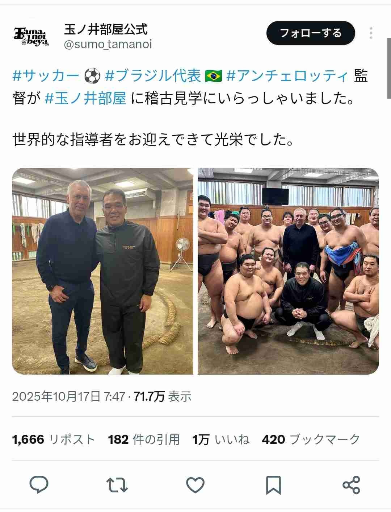Screen dimensions: 391x512
Task: Follow the account with フォローする button
Action: pos(311,33)
